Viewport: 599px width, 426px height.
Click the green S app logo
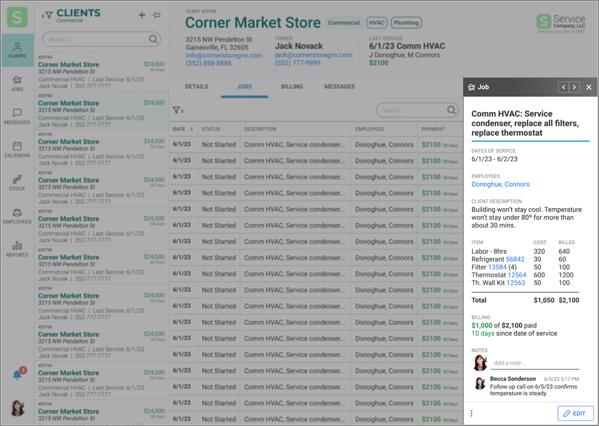[x=17, y=17]
